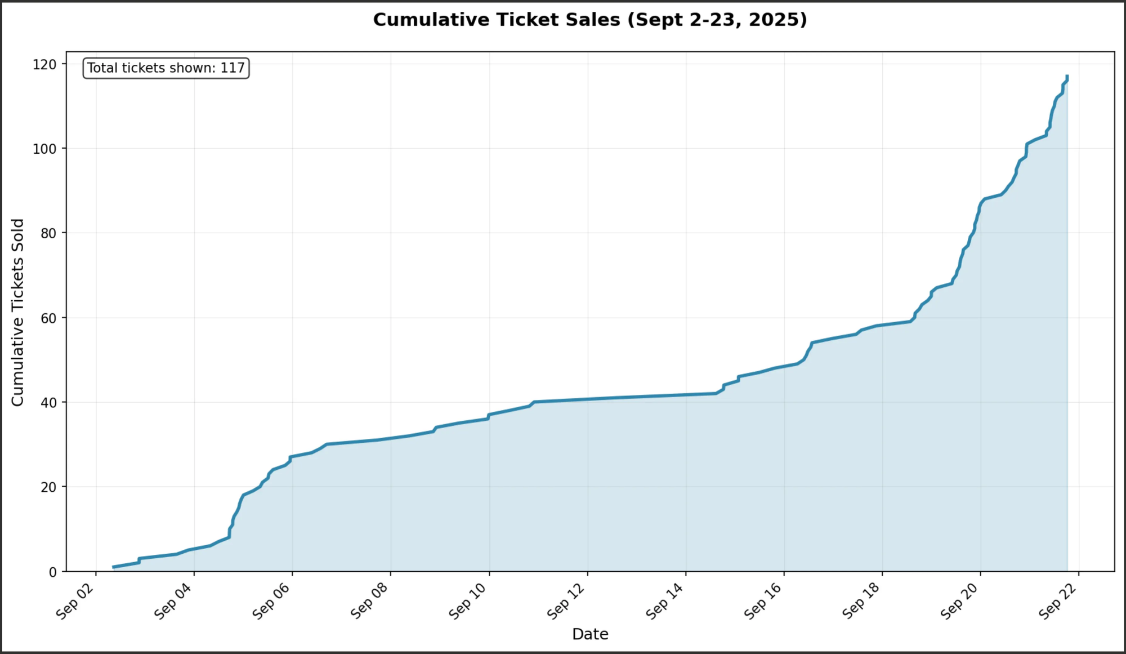Click the "0" y-axis tick label
Screen dimensions: 1126x654
[x=53, y=572]
